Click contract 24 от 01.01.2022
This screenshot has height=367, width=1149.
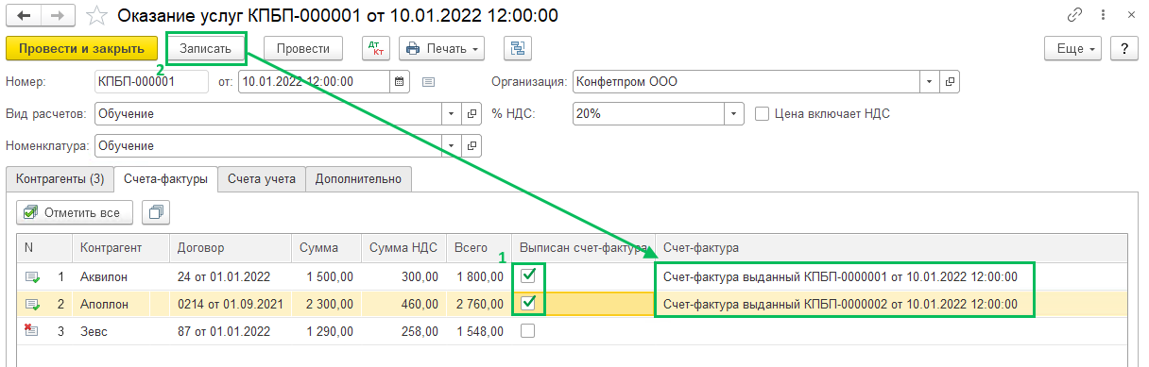pos(231,276)
